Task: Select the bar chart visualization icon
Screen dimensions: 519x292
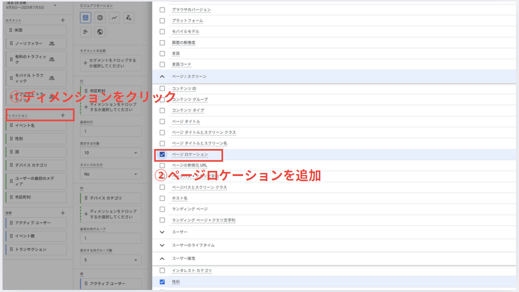Action: click(x=86, y=32)
